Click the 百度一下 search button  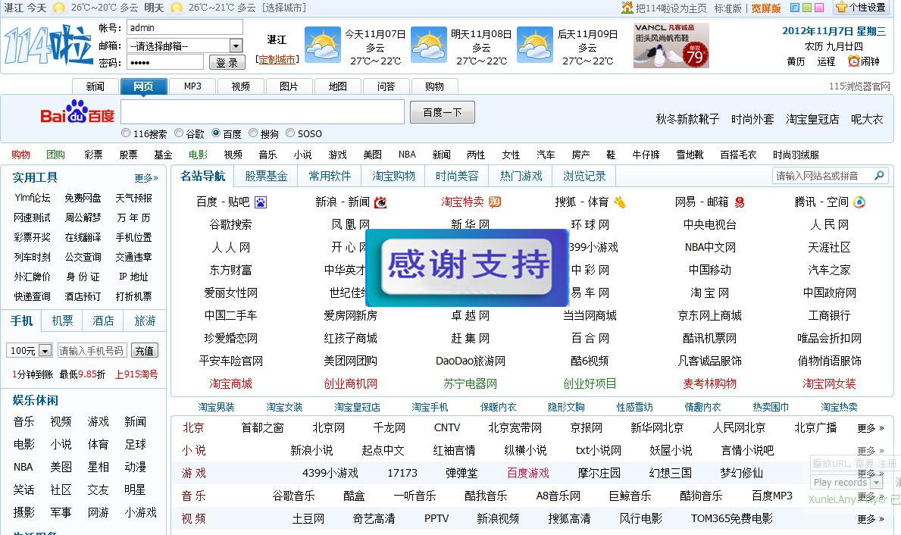pos(443,112)
